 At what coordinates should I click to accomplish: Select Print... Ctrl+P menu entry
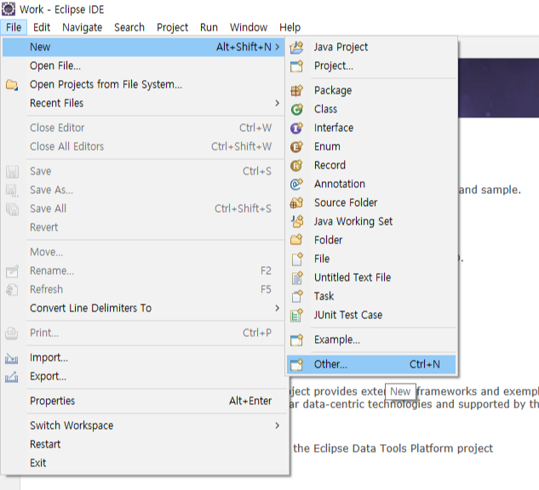[143, 333]
